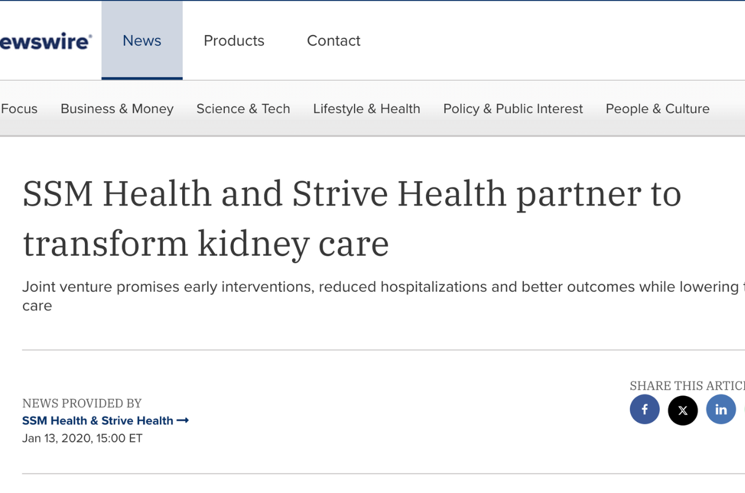Open the Focus category
This screenshot has height=493, width=745.
pyautogui.click(x=19, y=108)
